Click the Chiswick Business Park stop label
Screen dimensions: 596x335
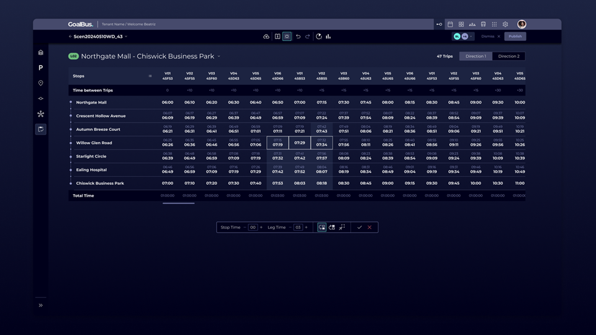point(100,183)
